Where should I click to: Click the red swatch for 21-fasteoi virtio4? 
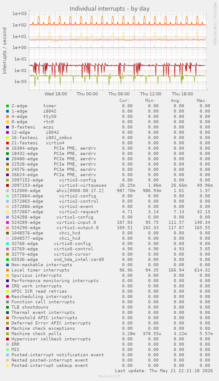[7, 143]
